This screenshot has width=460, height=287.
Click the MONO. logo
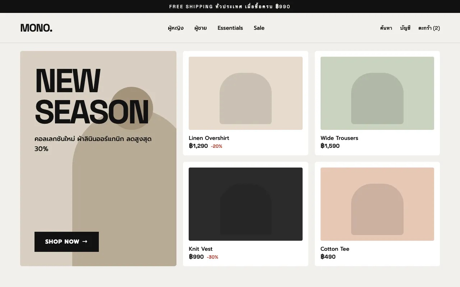point(36,28)
